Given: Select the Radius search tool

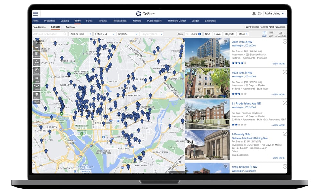Looking at the screenshot, I should (x=37, y=71).
